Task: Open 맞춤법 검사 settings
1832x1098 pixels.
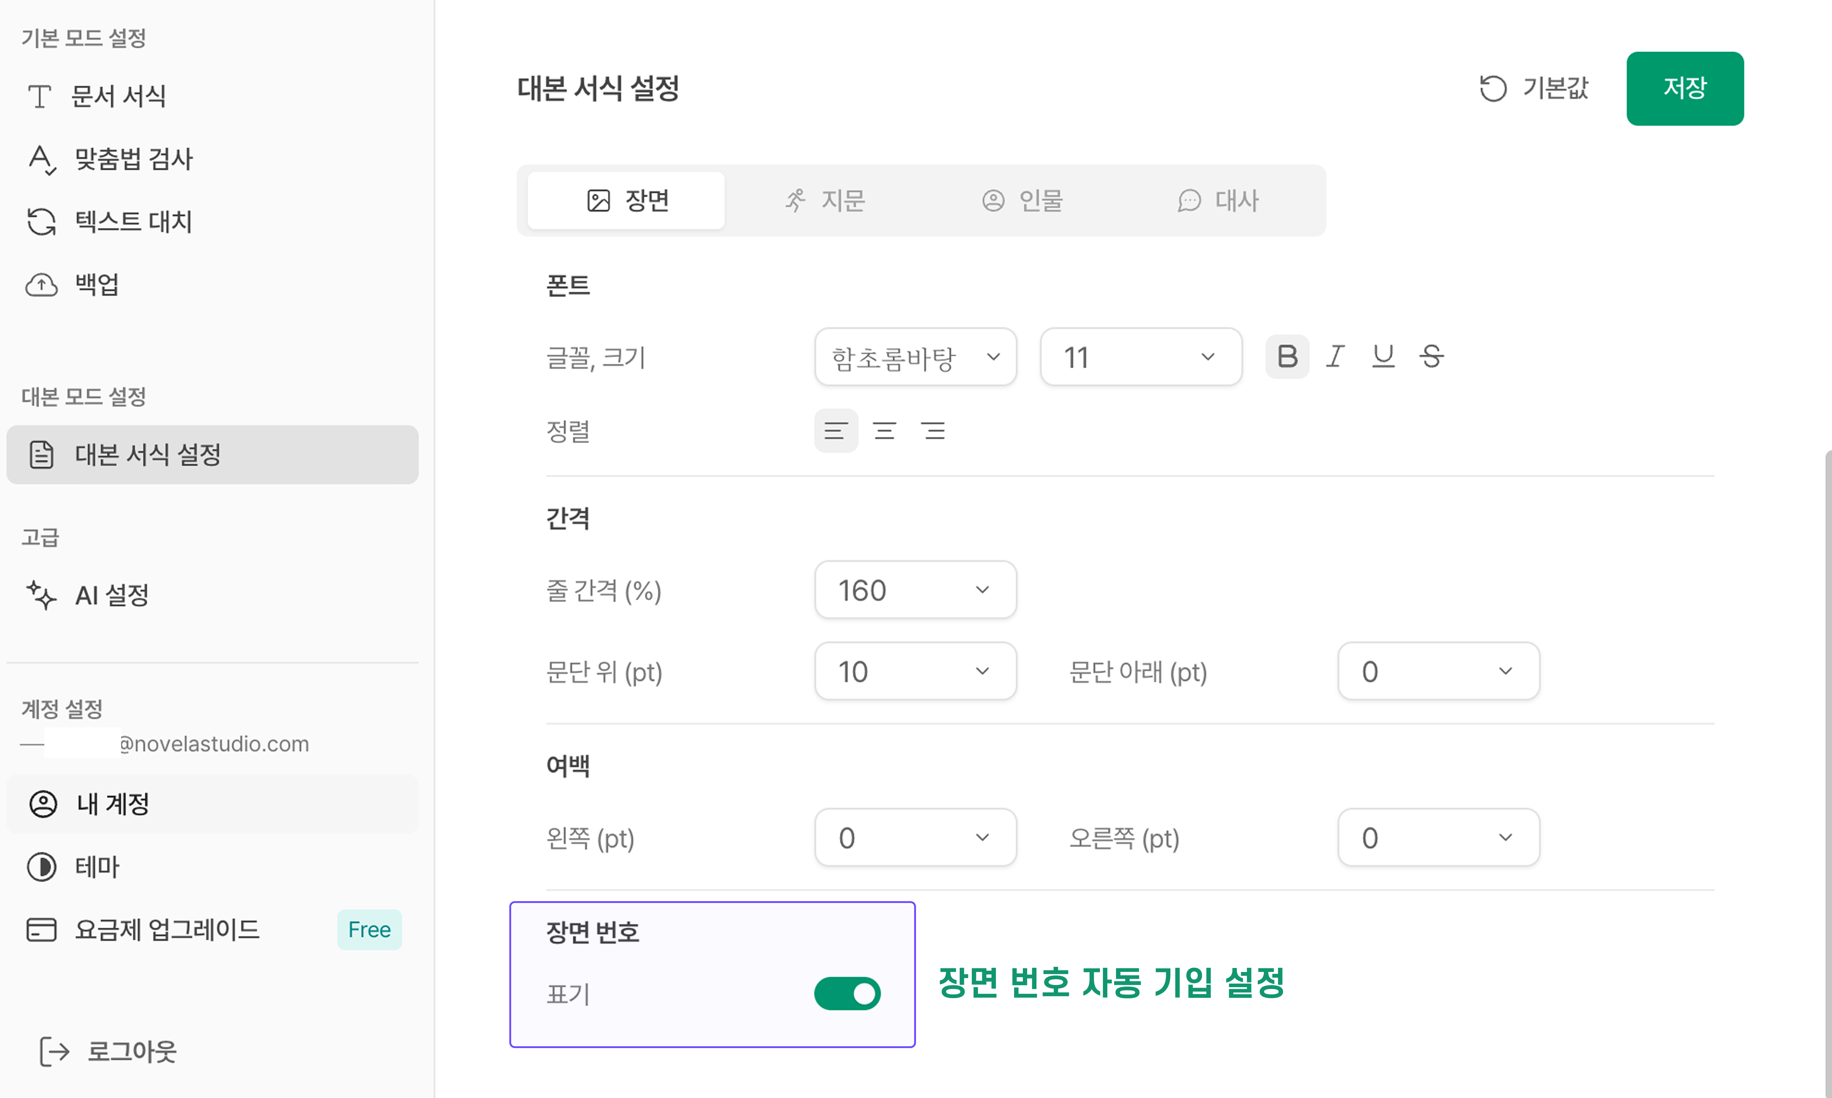Action: tap(133, 158)
